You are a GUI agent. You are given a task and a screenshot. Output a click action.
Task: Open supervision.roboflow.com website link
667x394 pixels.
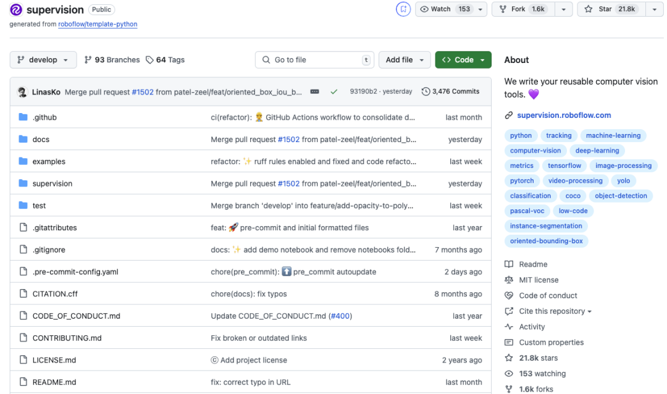tap(564, 115)
